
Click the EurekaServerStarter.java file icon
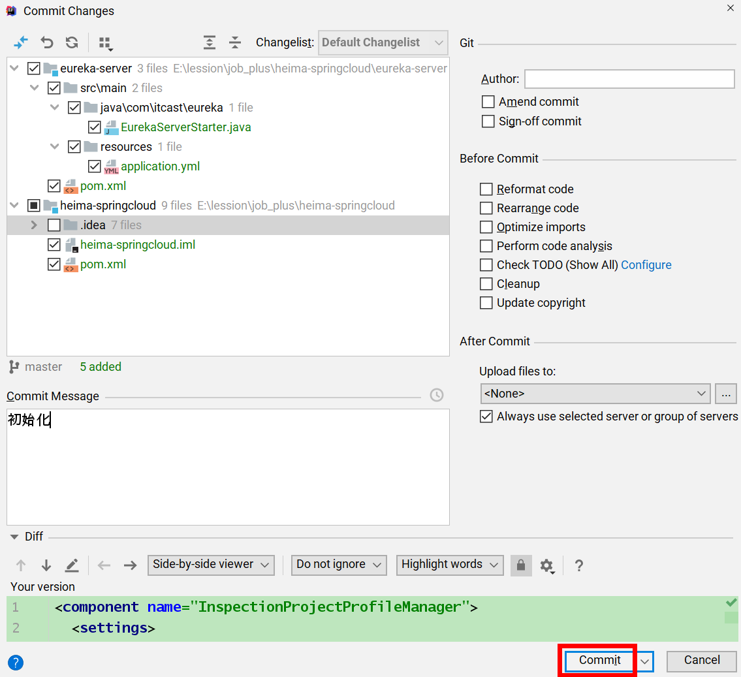pos(111,127)
